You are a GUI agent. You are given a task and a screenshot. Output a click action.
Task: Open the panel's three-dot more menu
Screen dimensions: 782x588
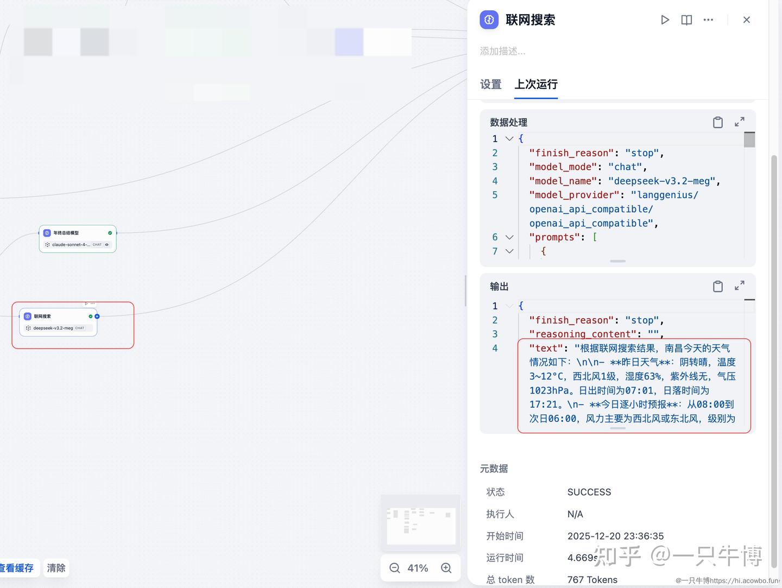(708, 20)
